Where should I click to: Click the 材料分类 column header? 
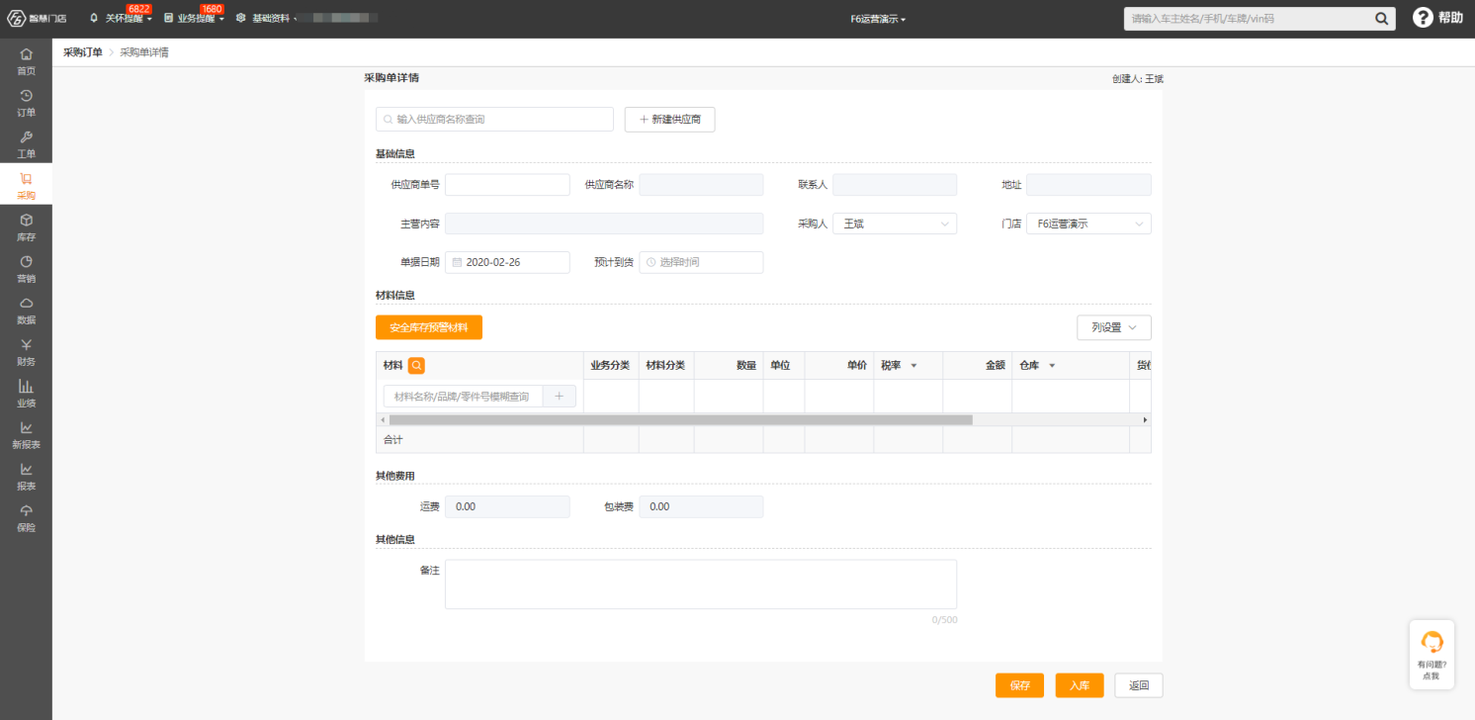(x=665, y=366)
